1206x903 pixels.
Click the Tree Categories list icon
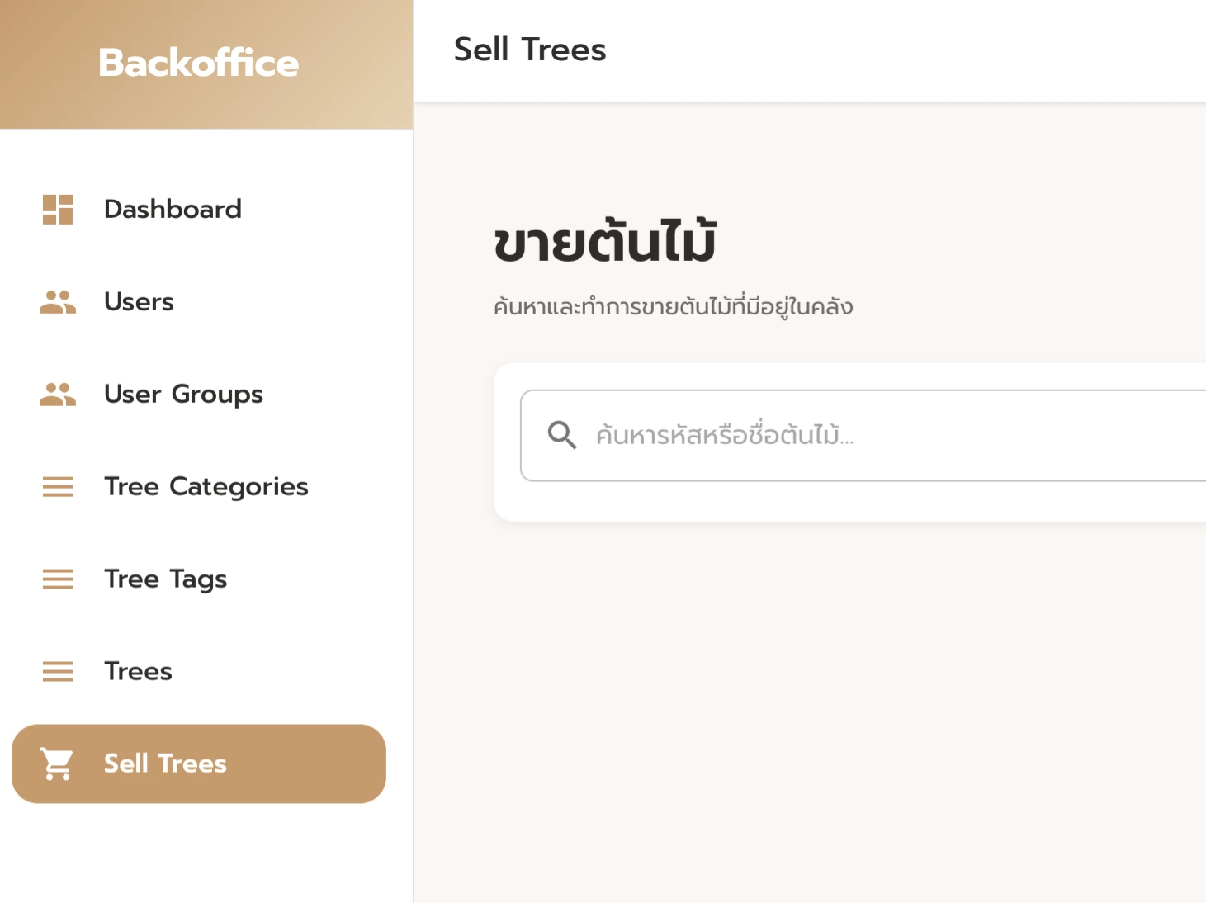[58, 487]
